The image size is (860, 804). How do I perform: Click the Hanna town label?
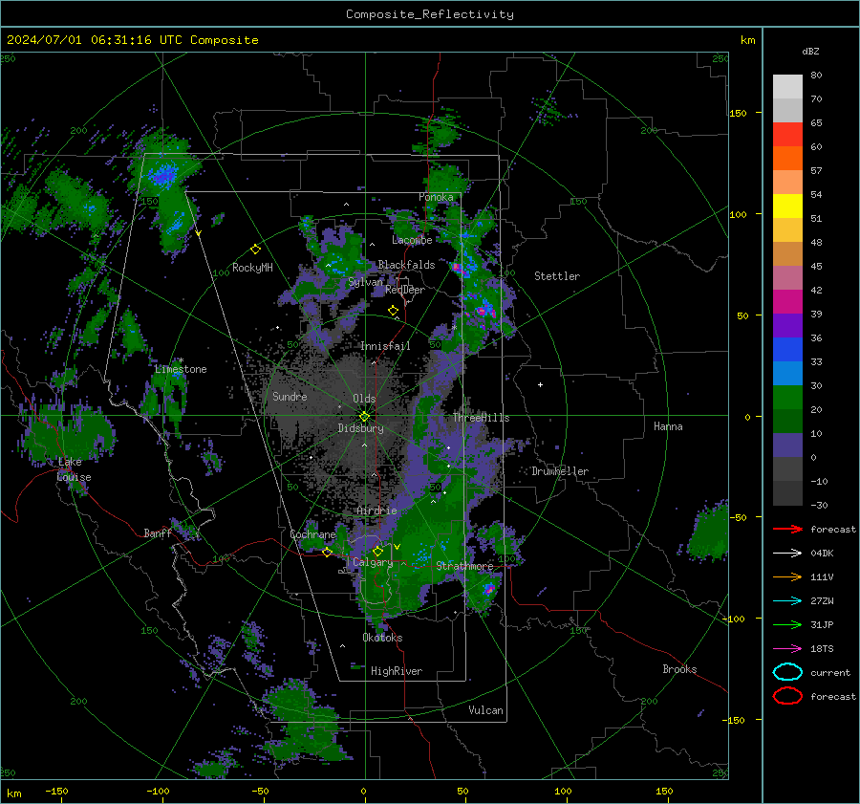point(668,426)
